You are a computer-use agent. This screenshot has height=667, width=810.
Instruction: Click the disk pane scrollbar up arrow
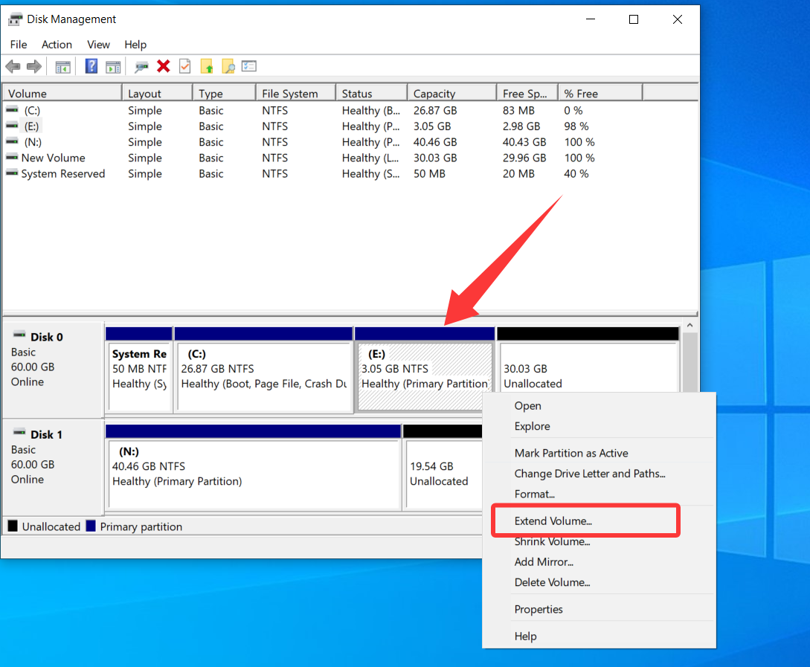pos(690,325)
